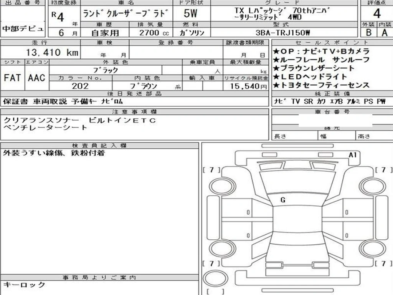The height and width of the screenshot is (295, 393).
Task: Select the AAC air conditioner value
Action: click(x=36, y=78)
